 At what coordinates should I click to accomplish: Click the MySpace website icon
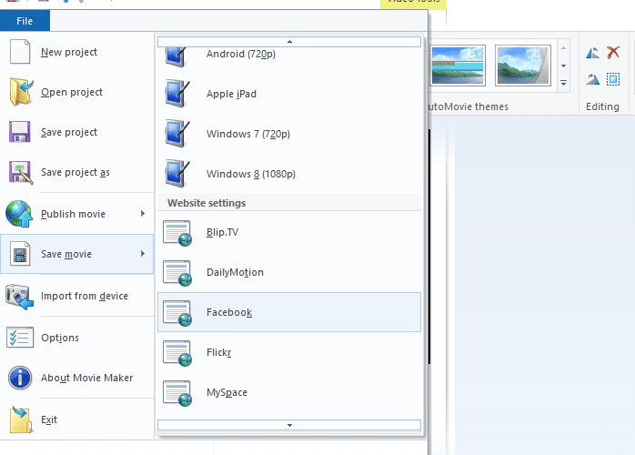click(177, 393)
